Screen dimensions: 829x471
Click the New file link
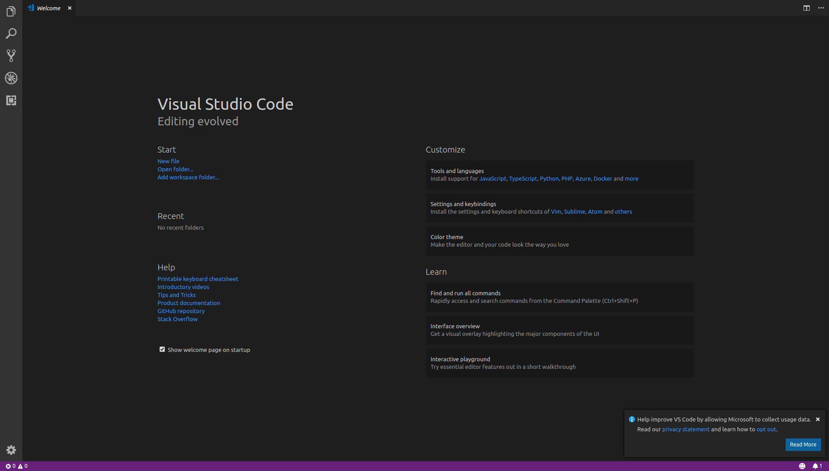pos(168,161)
